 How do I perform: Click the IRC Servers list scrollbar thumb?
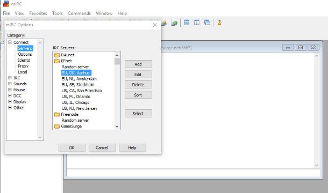click(117, 62)
